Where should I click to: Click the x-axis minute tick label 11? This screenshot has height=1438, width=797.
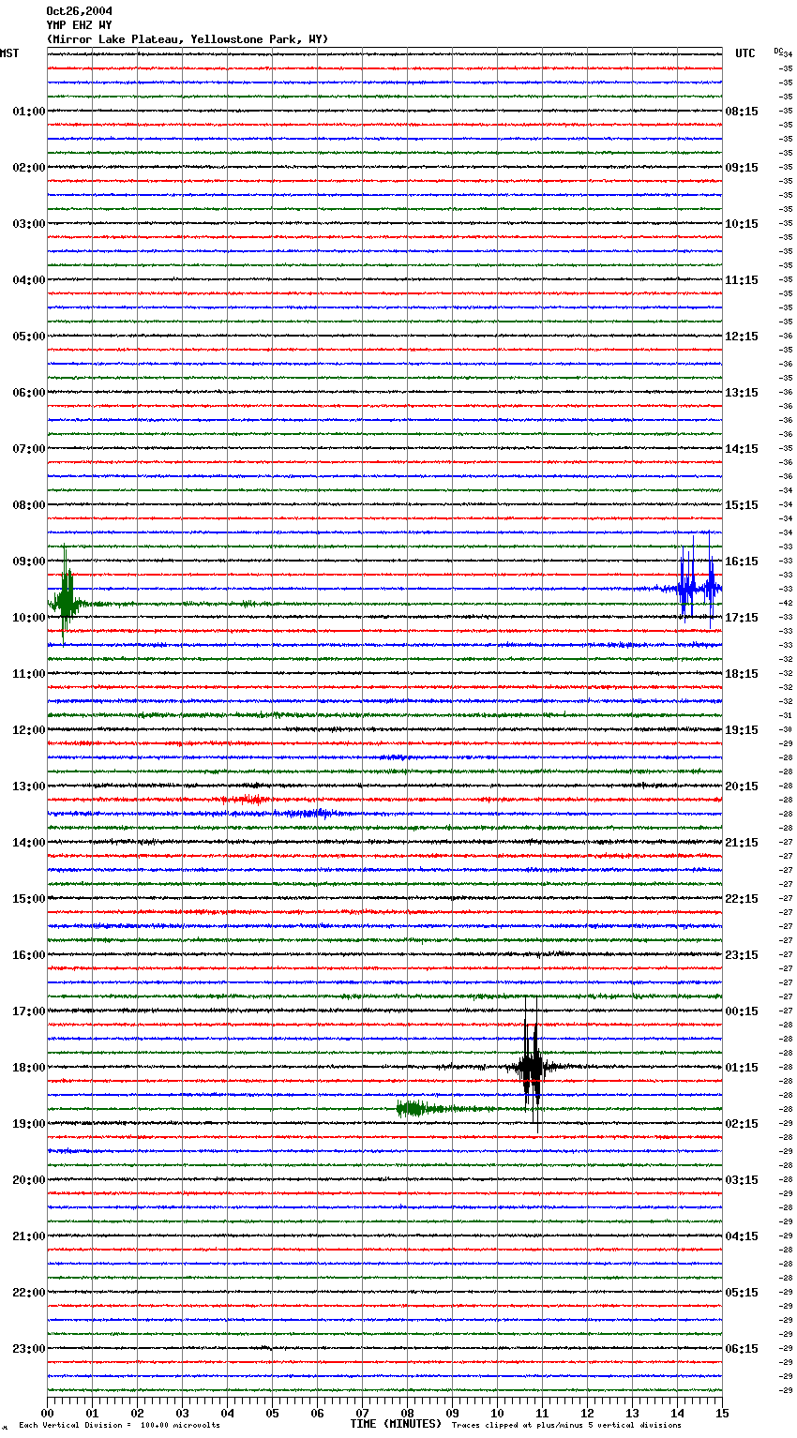coord(542,1413)
